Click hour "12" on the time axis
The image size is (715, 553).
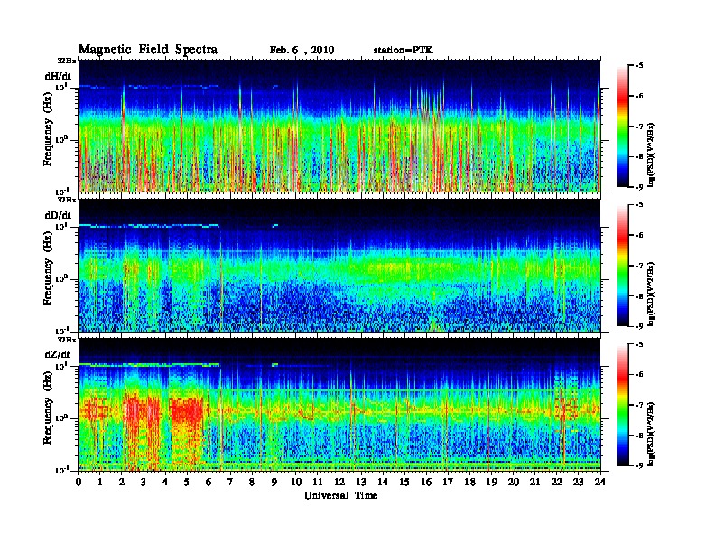(339, 483)
